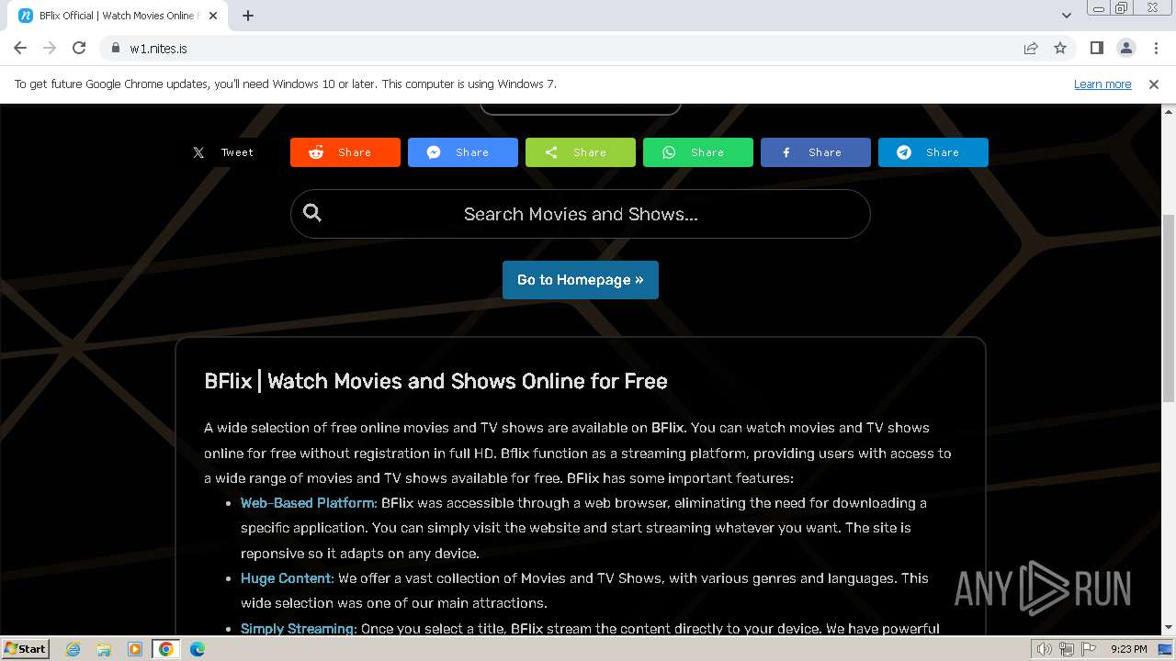Click the share page icon in address bar
The width and height of the screenshot is (1176, 661).
(1031, 48)
